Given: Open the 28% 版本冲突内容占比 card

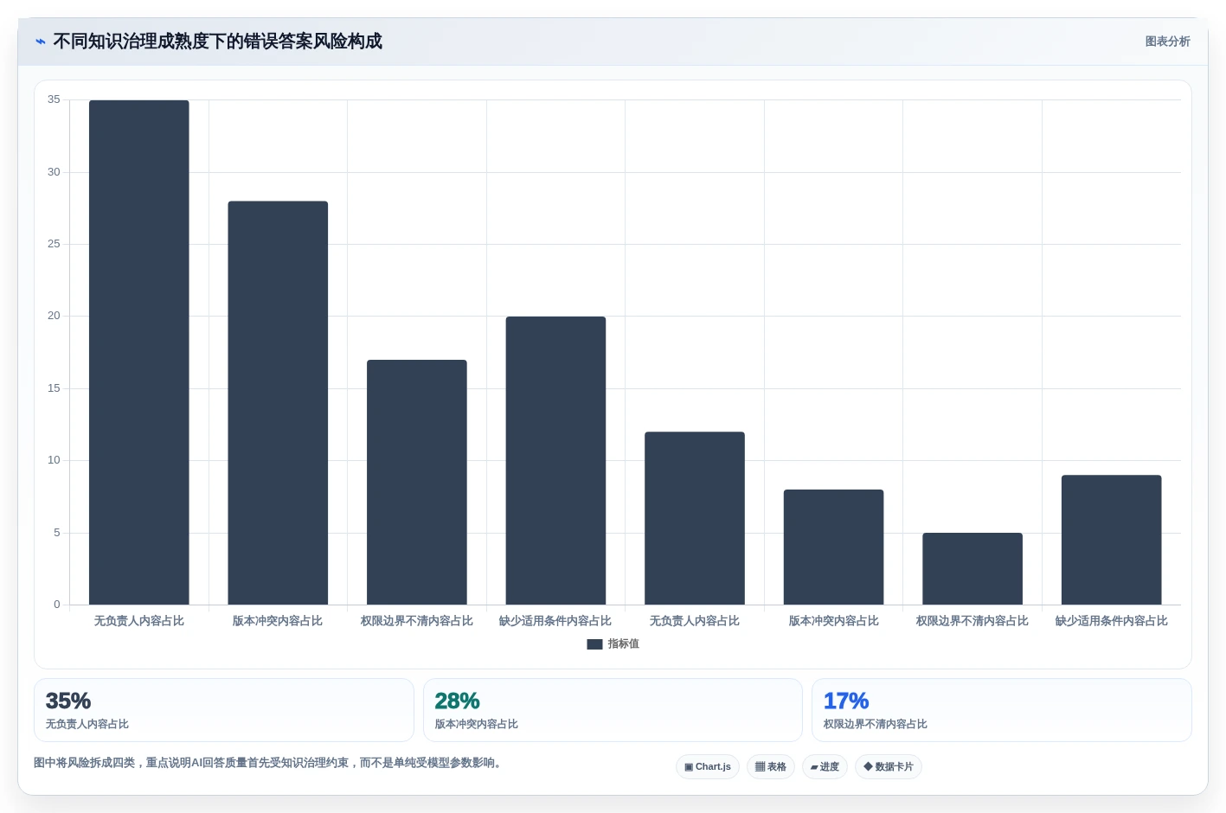Looking at the screenshot, I should [x=613, y=710].
